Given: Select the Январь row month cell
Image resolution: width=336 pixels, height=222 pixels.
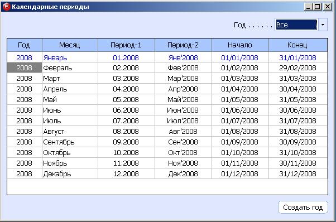Looking at the screenshot, I should (70, 57).
